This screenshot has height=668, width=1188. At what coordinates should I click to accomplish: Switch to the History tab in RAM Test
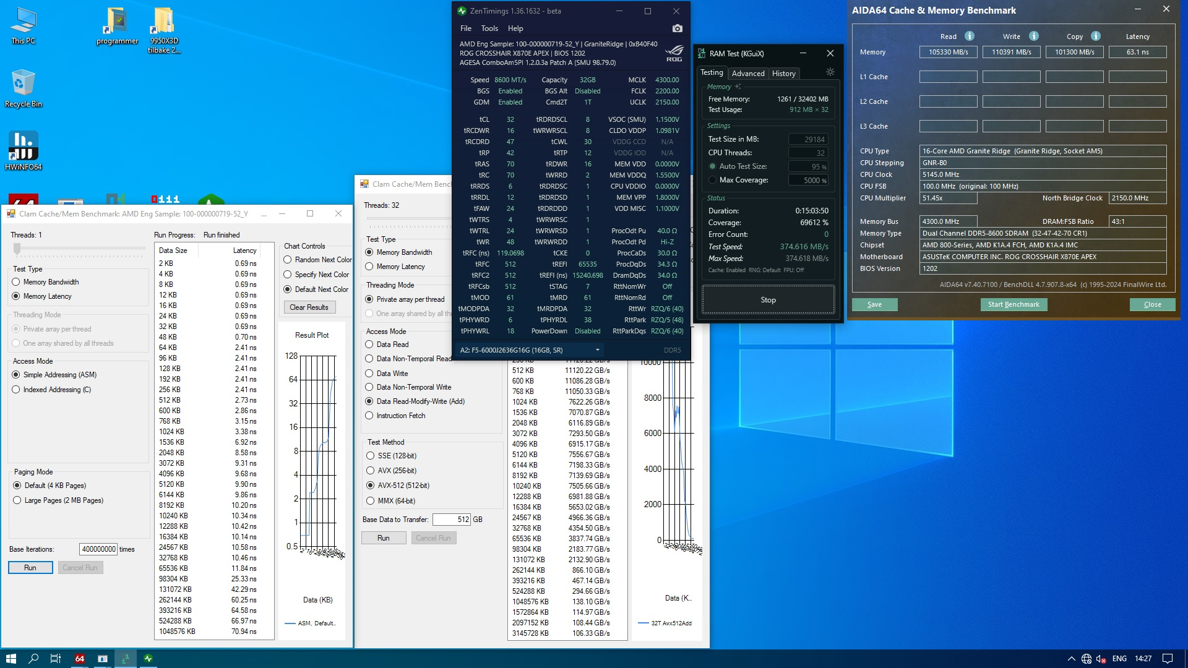[783, 73]
